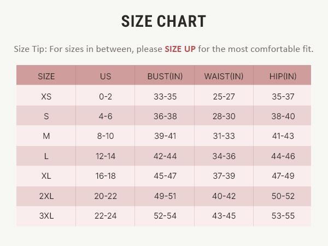Select the 3XL size row label
This screenshot has height=246, width=328.
46,216
